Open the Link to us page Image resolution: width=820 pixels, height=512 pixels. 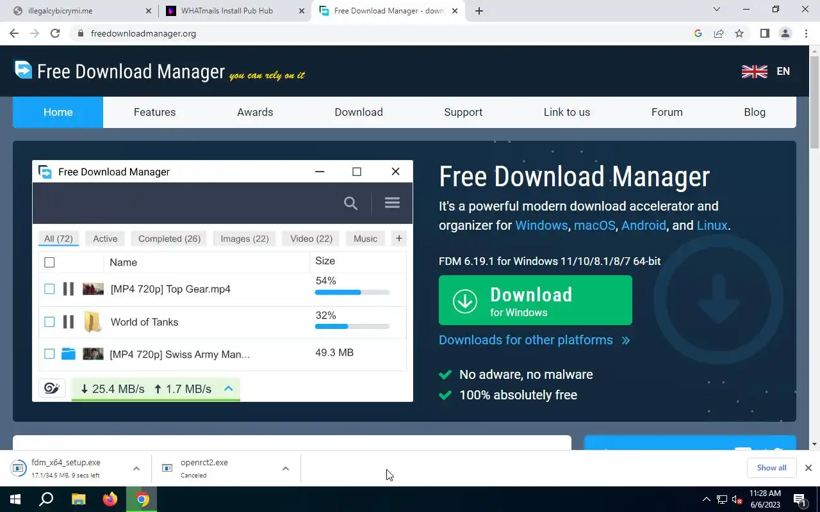coord(567,112)
